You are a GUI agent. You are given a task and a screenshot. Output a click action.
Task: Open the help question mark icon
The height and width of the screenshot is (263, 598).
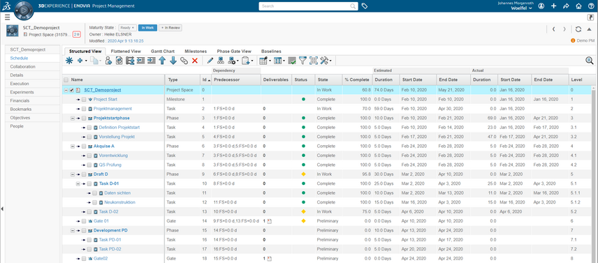coord(591,6)
